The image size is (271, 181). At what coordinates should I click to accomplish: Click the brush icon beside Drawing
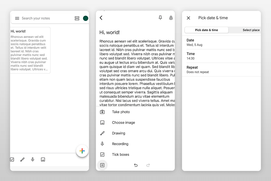click(102, 133)
